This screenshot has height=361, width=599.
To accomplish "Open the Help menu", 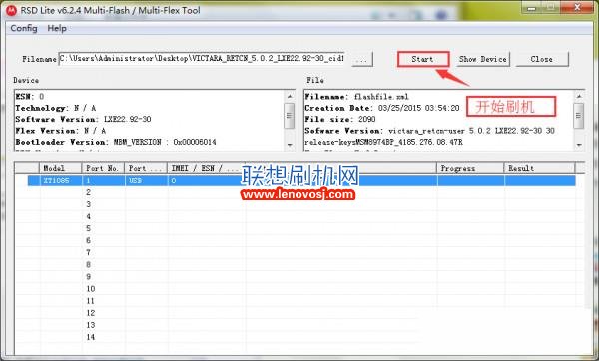I will coord(57,28).
